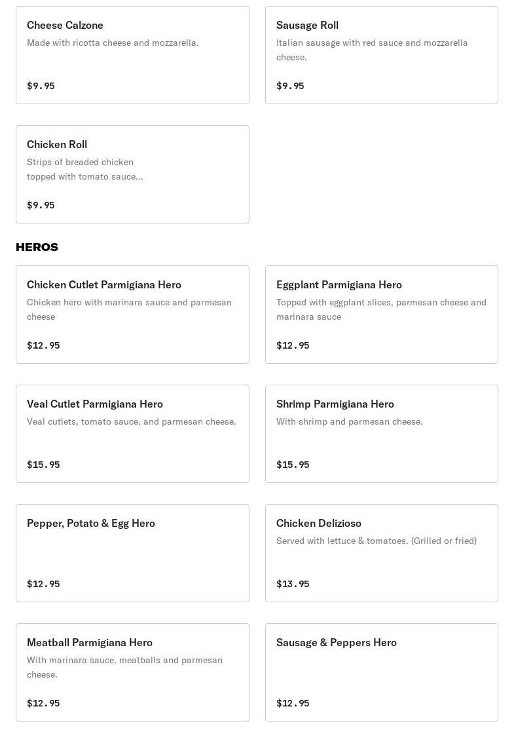Screen dimensions: 514x732
Task: Expand the truncated Chicken Roll description
Action: coord(84,176)
